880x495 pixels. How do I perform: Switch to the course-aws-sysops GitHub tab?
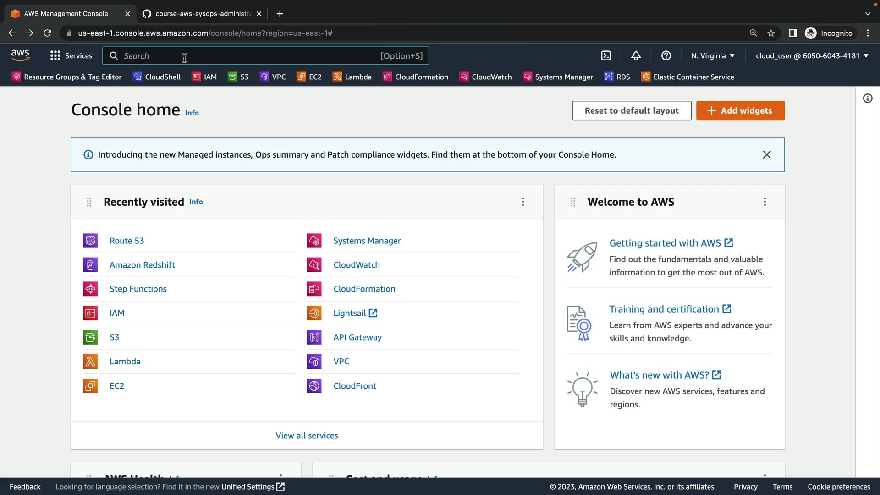point(202,14)
